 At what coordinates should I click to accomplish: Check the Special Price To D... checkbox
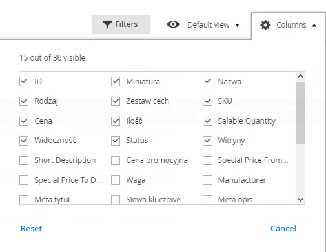click(24, 180)
